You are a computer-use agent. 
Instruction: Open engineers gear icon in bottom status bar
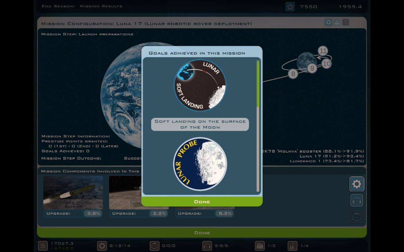coord(102,246)
